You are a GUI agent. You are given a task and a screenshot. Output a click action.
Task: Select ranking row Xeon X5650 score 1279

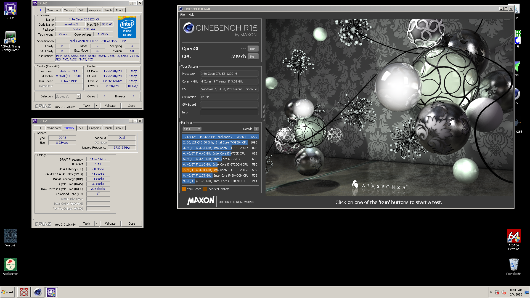point(220,137)
